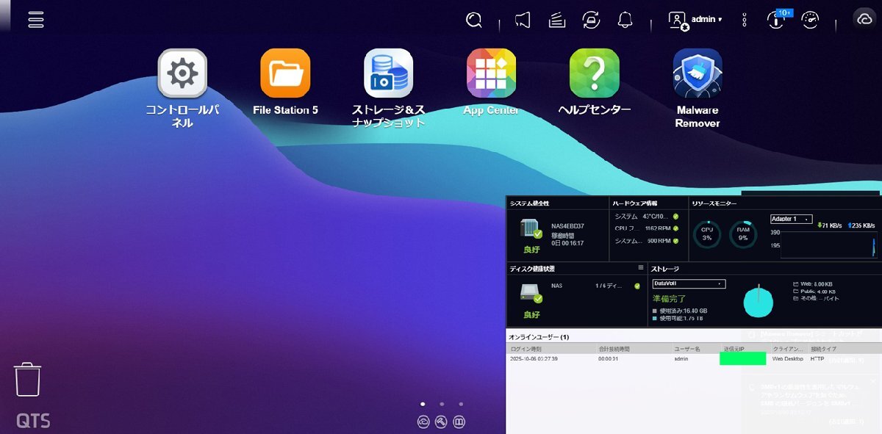Click the disk health drive icon

tap(531, 294)
